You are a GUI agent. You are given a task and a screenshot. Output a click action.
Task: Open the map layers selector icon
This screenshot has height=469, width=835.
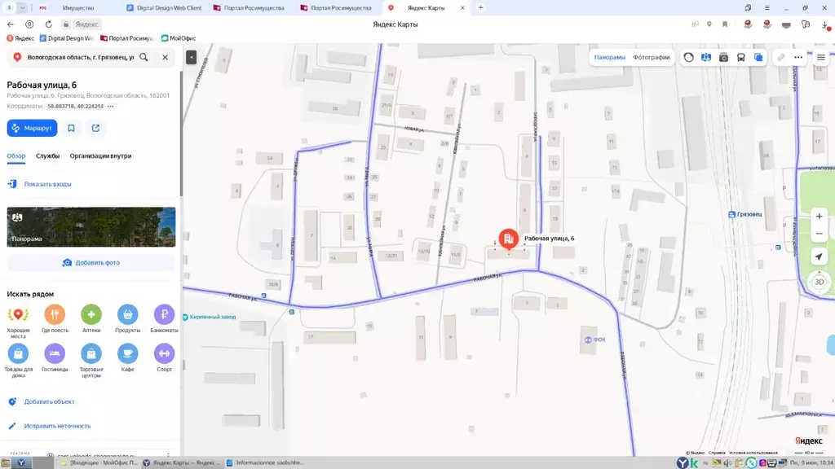click(x=758, y=58)
